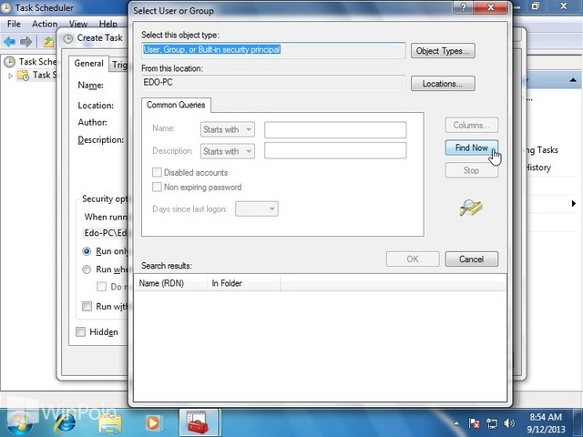Expand the submenu arrow in Actions pane
Image resolution: width=583 pixels, height=437 pixels.
[574, 203]
